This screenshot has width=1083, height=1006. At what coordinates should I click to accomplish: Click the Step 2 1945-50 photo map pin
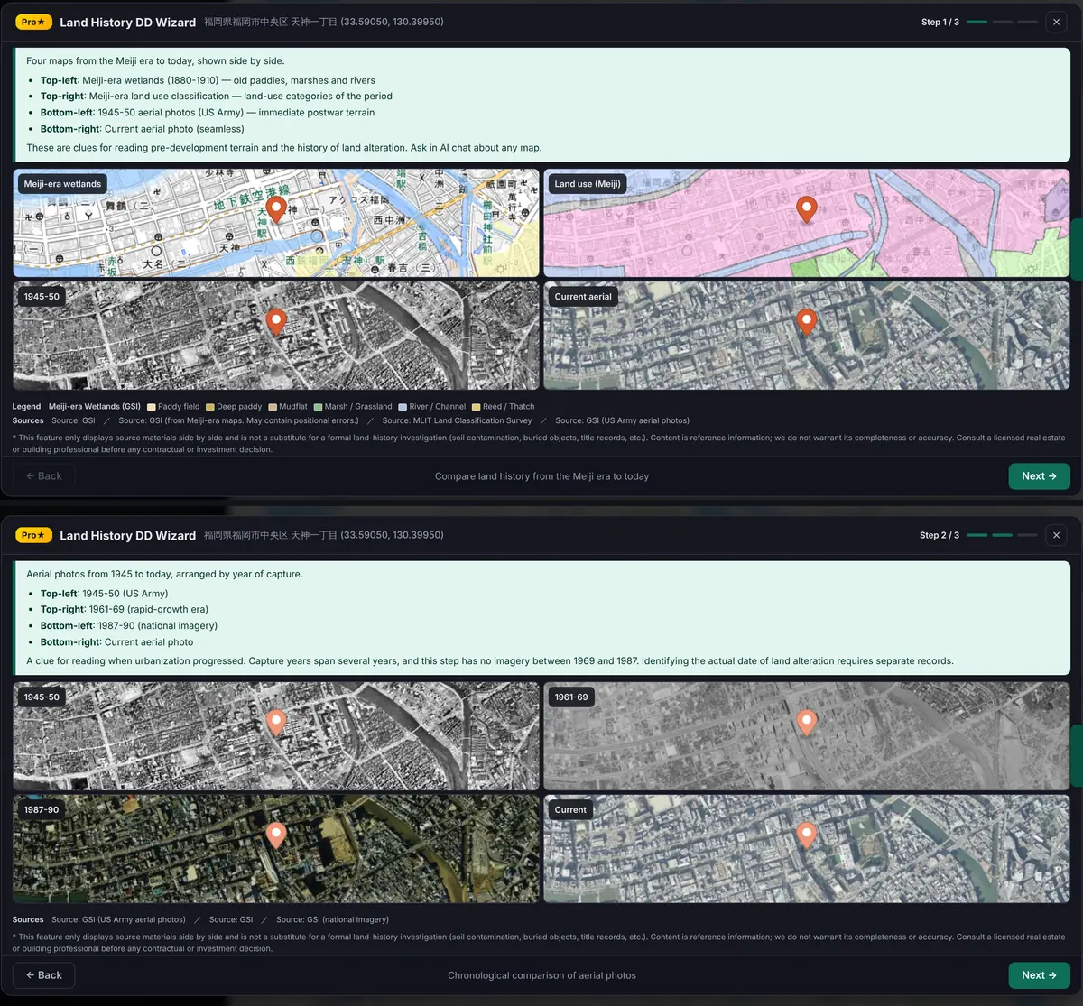point(276,723)
